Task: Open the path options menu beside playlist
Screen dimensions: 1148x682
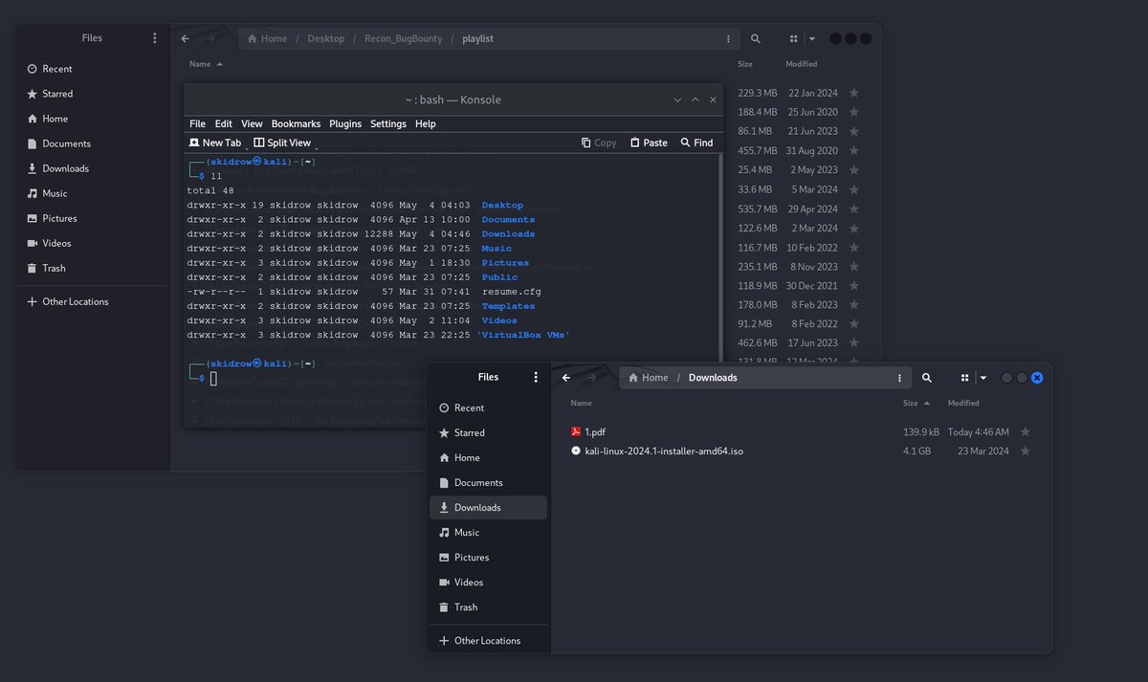Action: coord(729,39)
